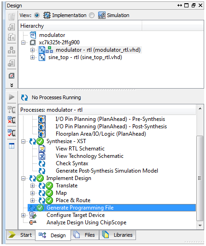Image resolution: width=206 pixels, height=246 pixels.
Task: Select the Implement Design process
Action: click(x=69, y=178)
